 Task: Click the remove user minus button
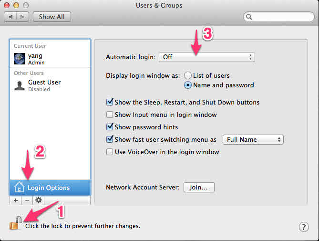point(27,200)
